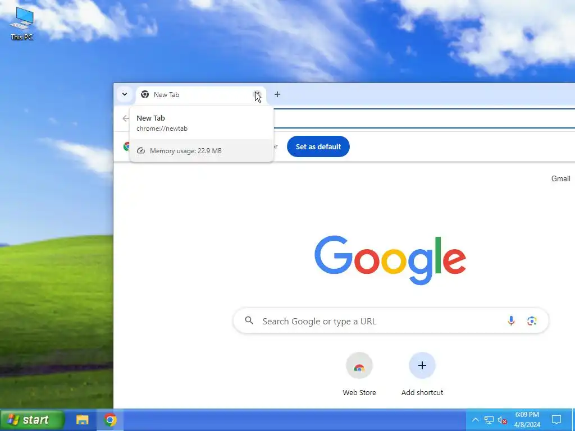
Task: Click the Memory usage: 22.9 MB text
Action: tap(185, 150)
